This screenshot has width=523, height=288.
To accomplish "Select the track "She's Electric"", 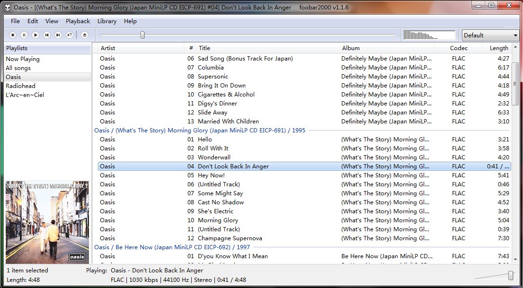I will tap(304, 211).
